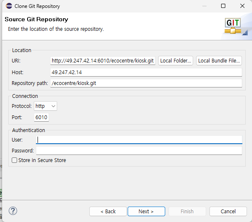Click into the URI field
252x222 pixels.
point(103,61)
